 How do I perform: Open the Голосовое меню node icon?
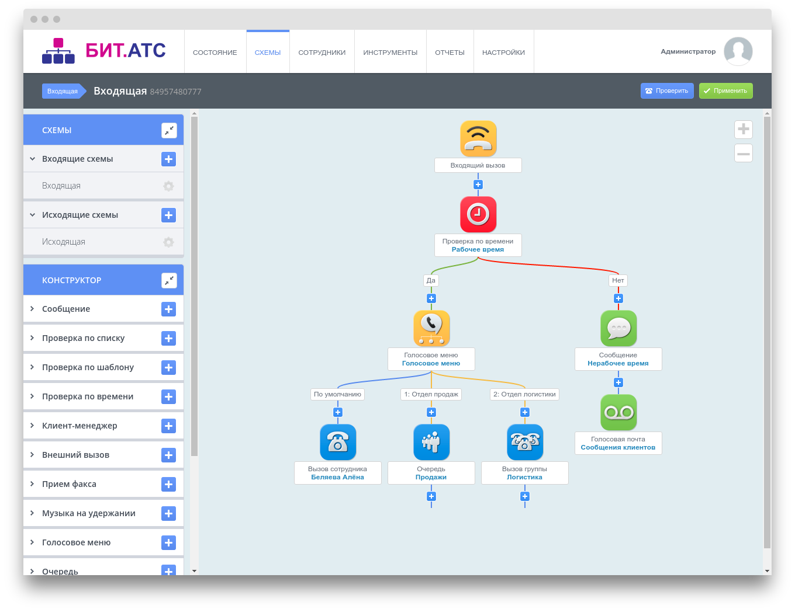pos(431,328)
